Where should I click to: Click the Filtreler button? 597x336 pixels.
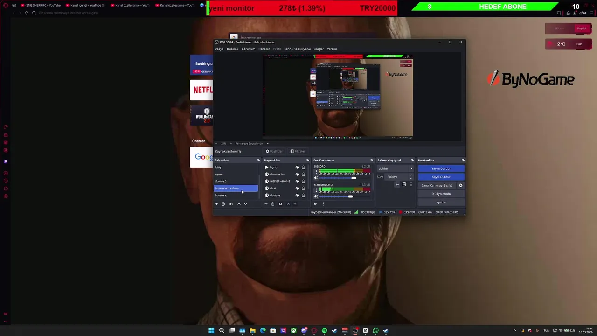tap(298, 151)
